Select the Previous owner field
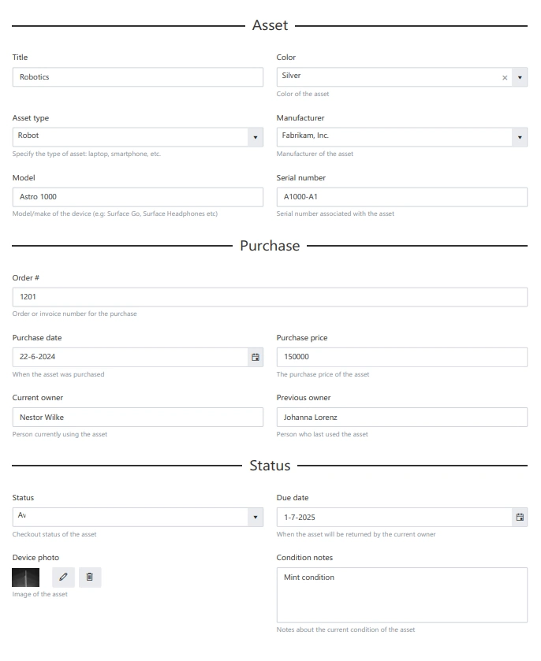This screenshot has width=541, height=661. (401, 418)
